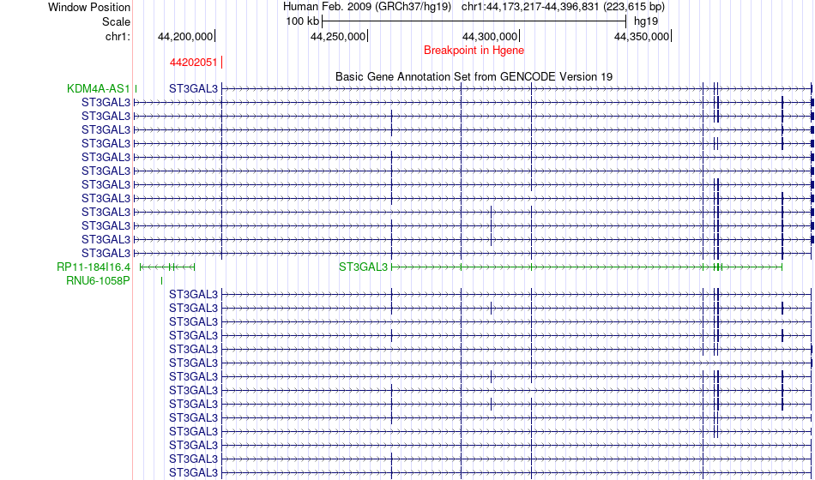
Task: Select the Window Position label
Action: click(x=89, y=7)
